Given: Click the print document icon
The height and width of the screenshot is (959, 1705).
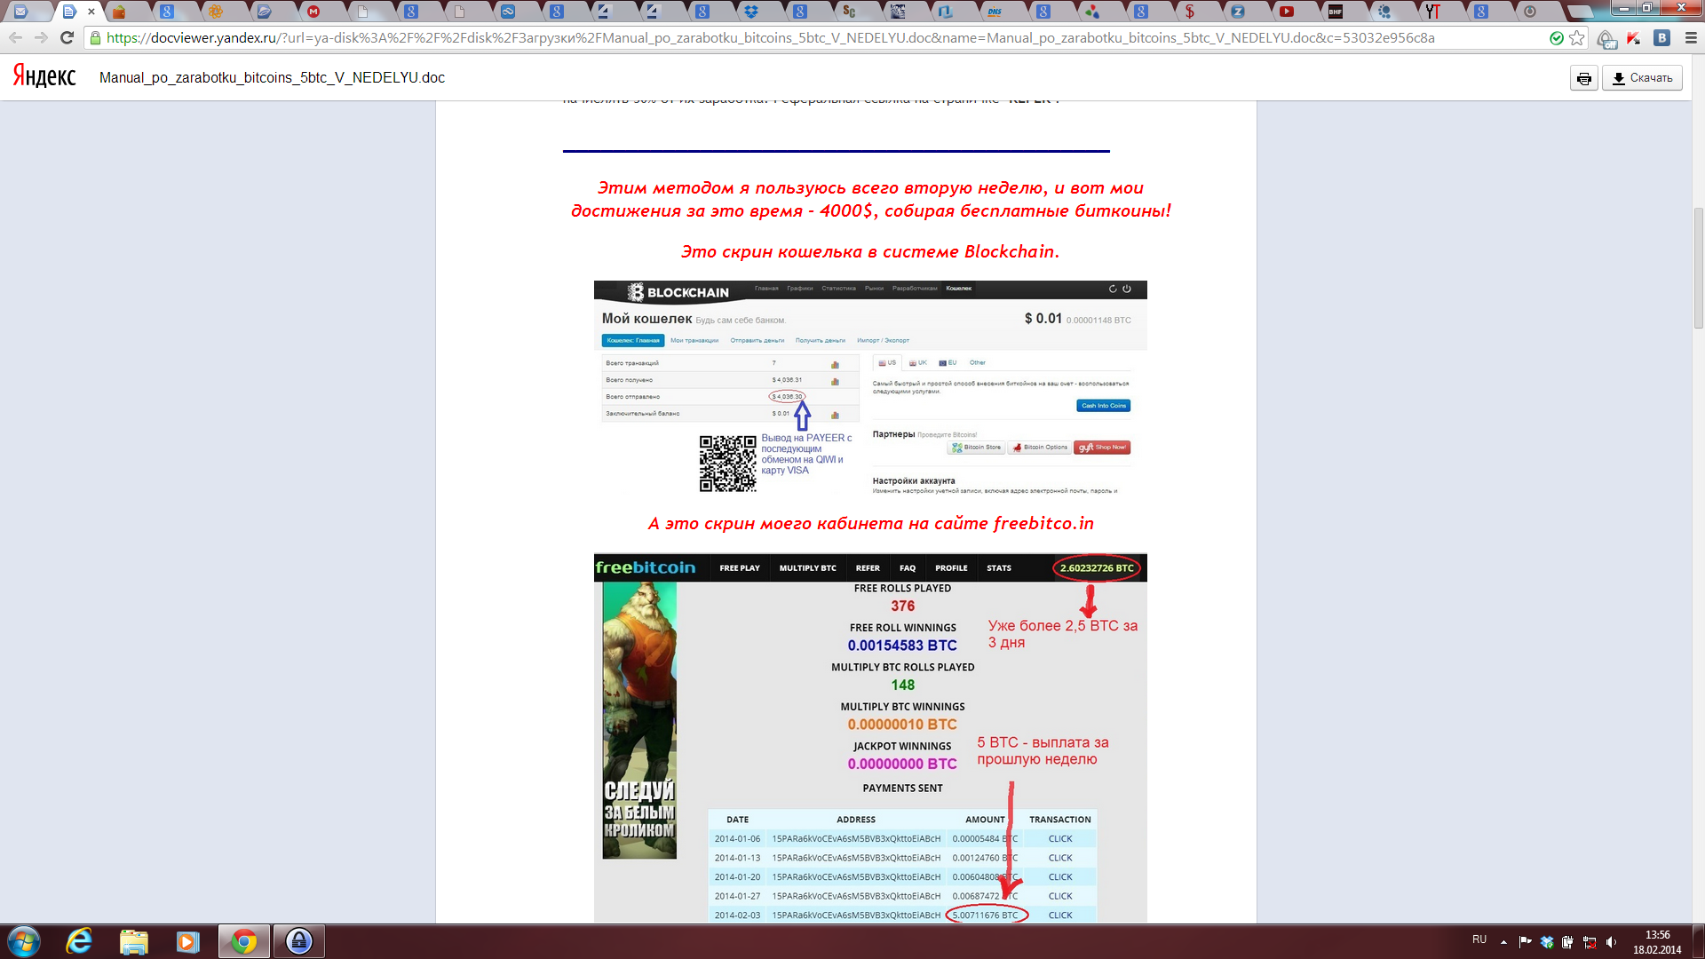Looking at the screenshot, I should [1583, 78].
